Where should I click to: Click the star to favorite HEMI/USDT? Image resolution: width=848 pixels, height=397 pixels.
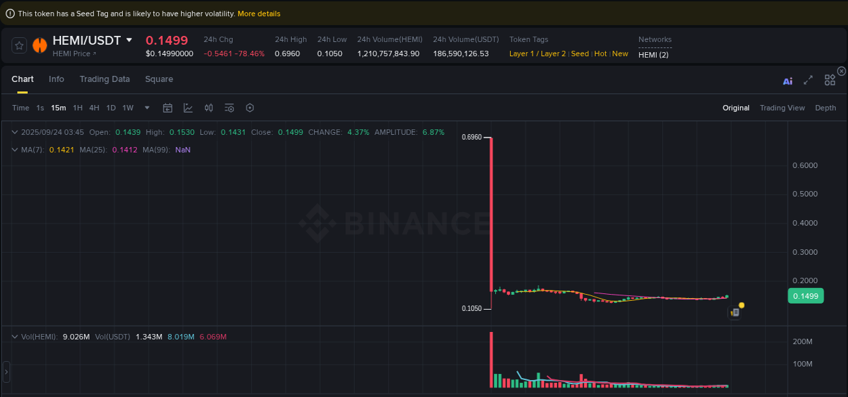(x=19, y=45)
